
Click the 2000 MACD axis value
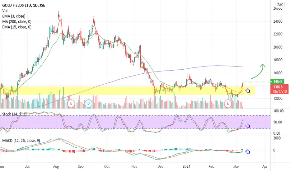coord(277,138)
